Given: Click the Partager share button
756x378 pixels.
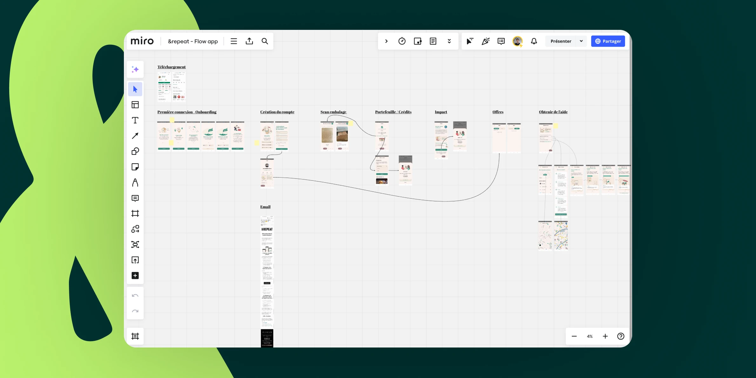Looking at the screenshot, I should [608, 41].
